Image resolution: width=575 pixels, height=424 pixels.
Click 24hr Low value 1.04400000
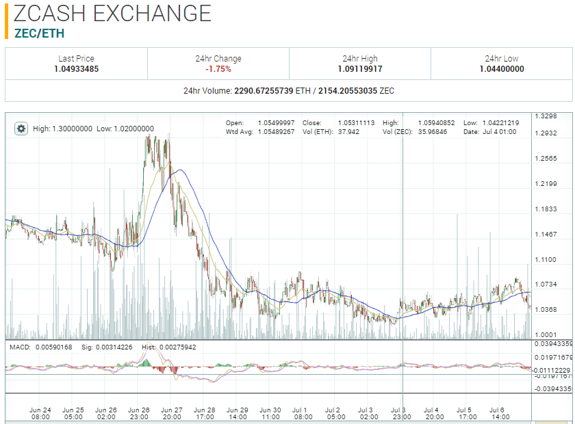coord(502,69)
